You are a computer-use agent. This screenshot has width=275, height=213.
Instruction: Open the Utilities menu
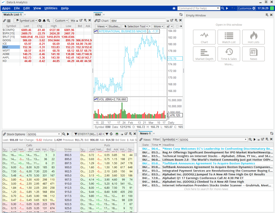pyautogui.click(x=51, y=8)
